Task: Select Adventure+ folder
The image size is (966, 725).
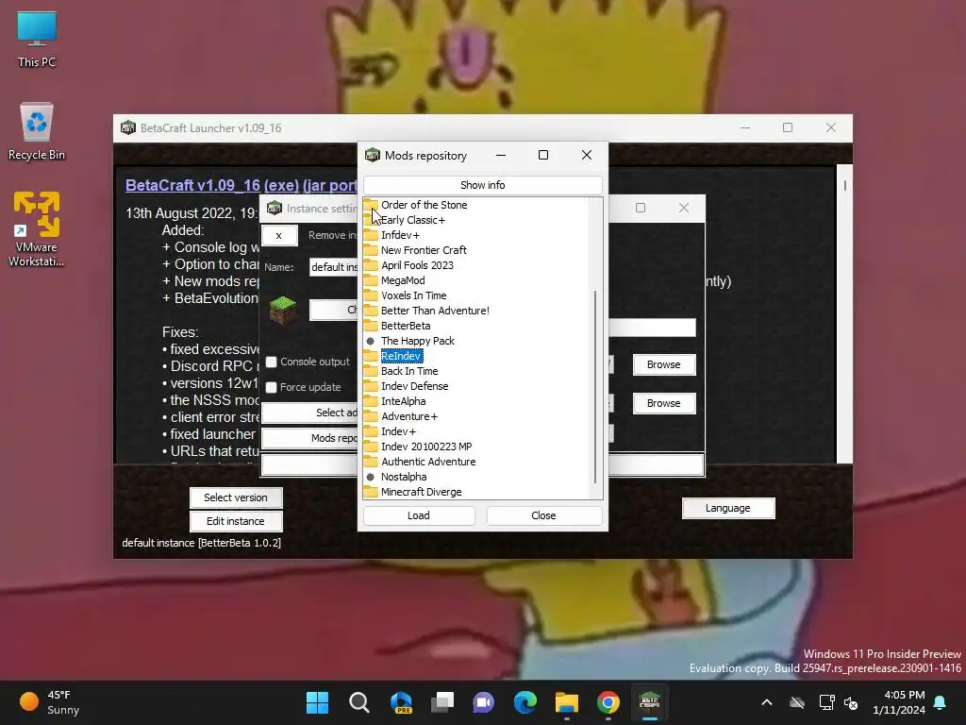Action: [409, 416]
